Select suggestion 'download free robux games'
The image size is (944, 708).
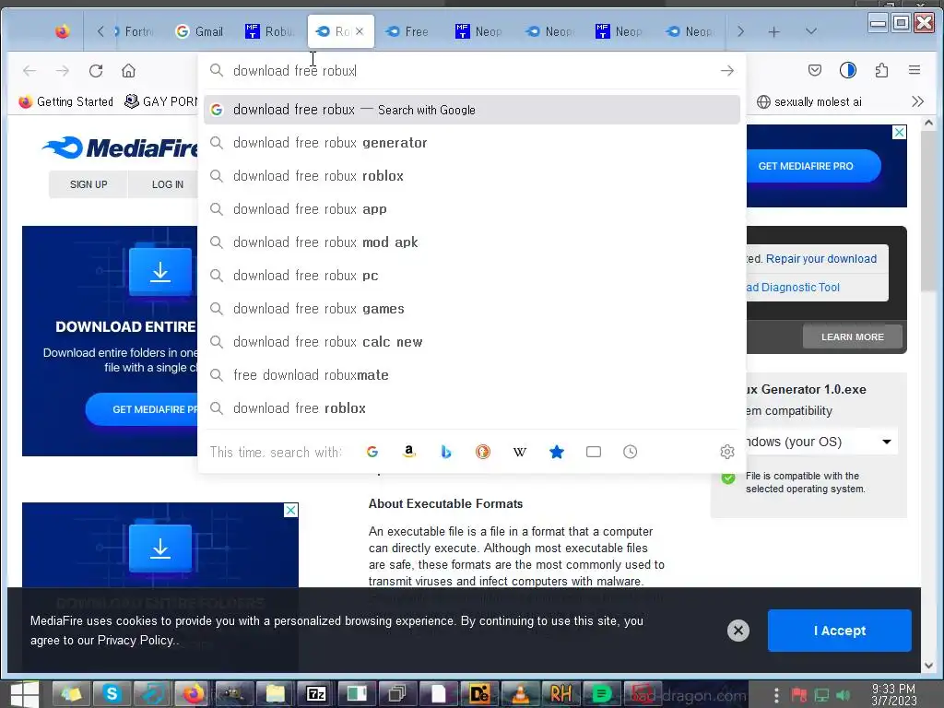[471, 308]
